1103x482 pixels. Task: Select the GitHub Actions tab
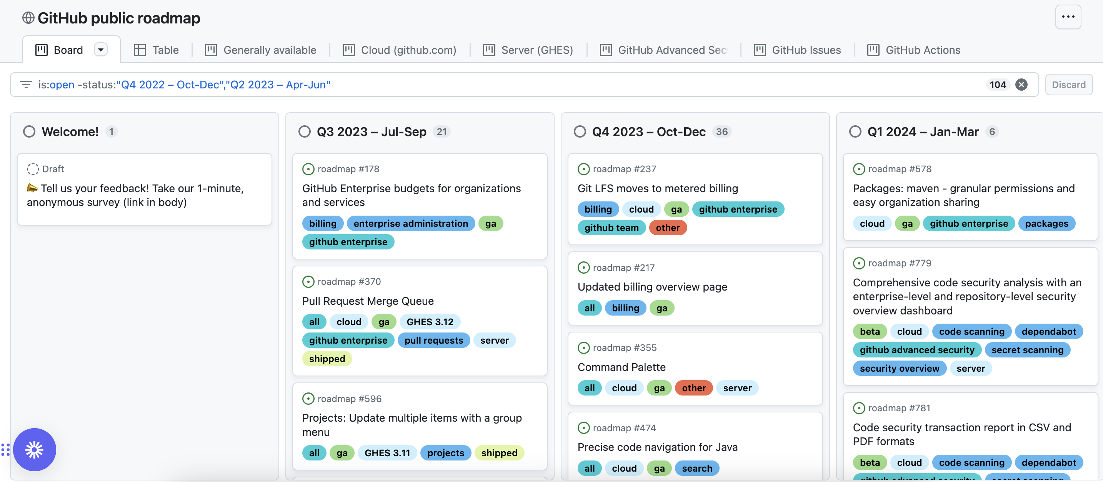[x=922, y=49]
